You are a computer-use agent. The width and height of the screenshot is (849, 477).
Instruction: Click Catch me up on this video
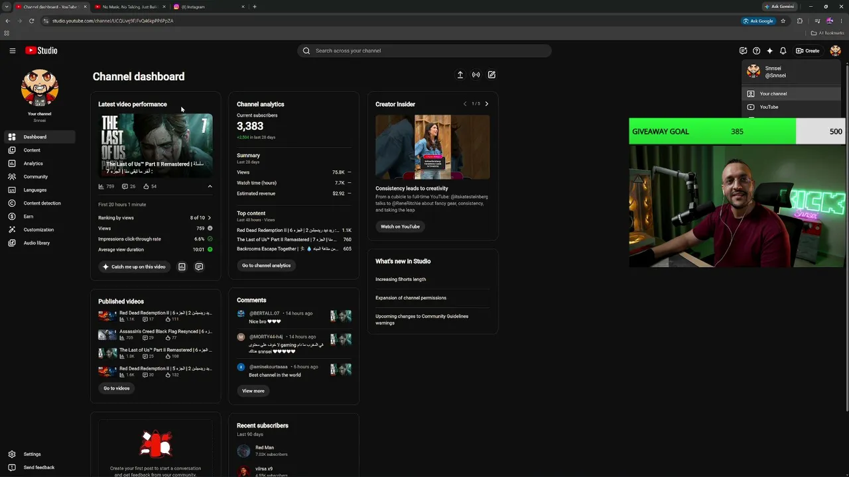(135, 267)
